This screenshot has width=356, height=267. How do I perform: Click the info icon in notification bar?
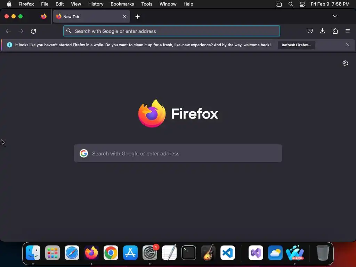pyautogui.click(x=9, y=45)
